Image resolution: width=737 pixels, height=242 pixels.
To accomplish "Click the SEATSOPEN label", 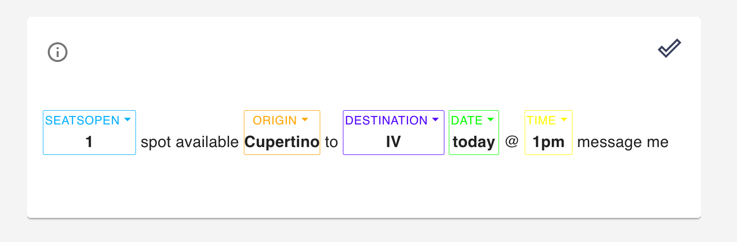I will click(x=82, y=121).
